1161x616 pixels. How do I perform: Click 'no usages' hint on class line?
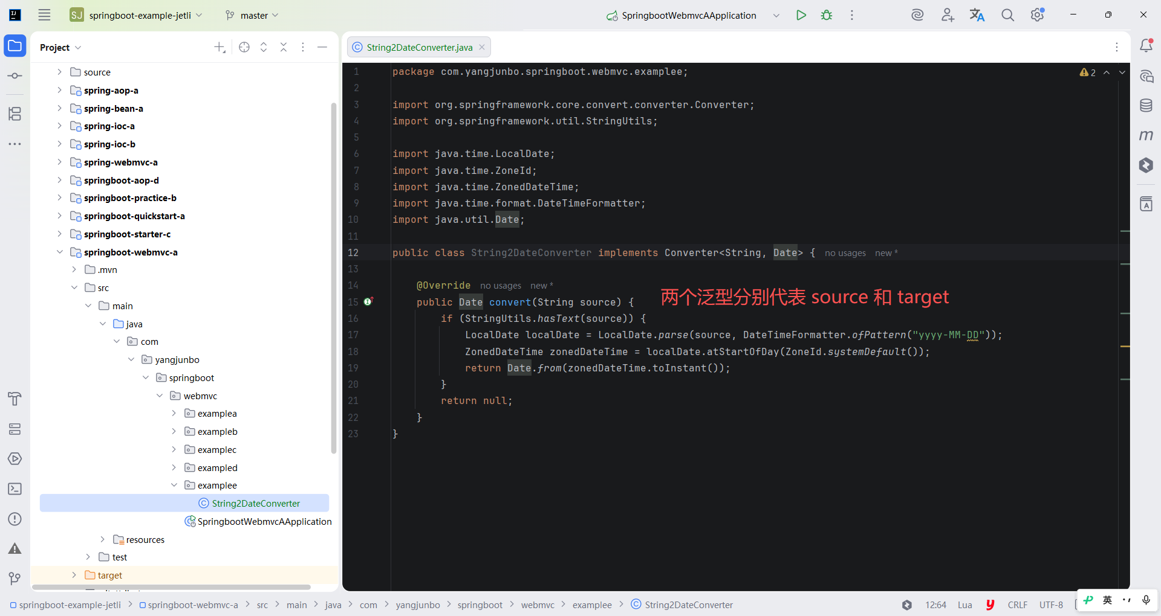tap(845, 253)
